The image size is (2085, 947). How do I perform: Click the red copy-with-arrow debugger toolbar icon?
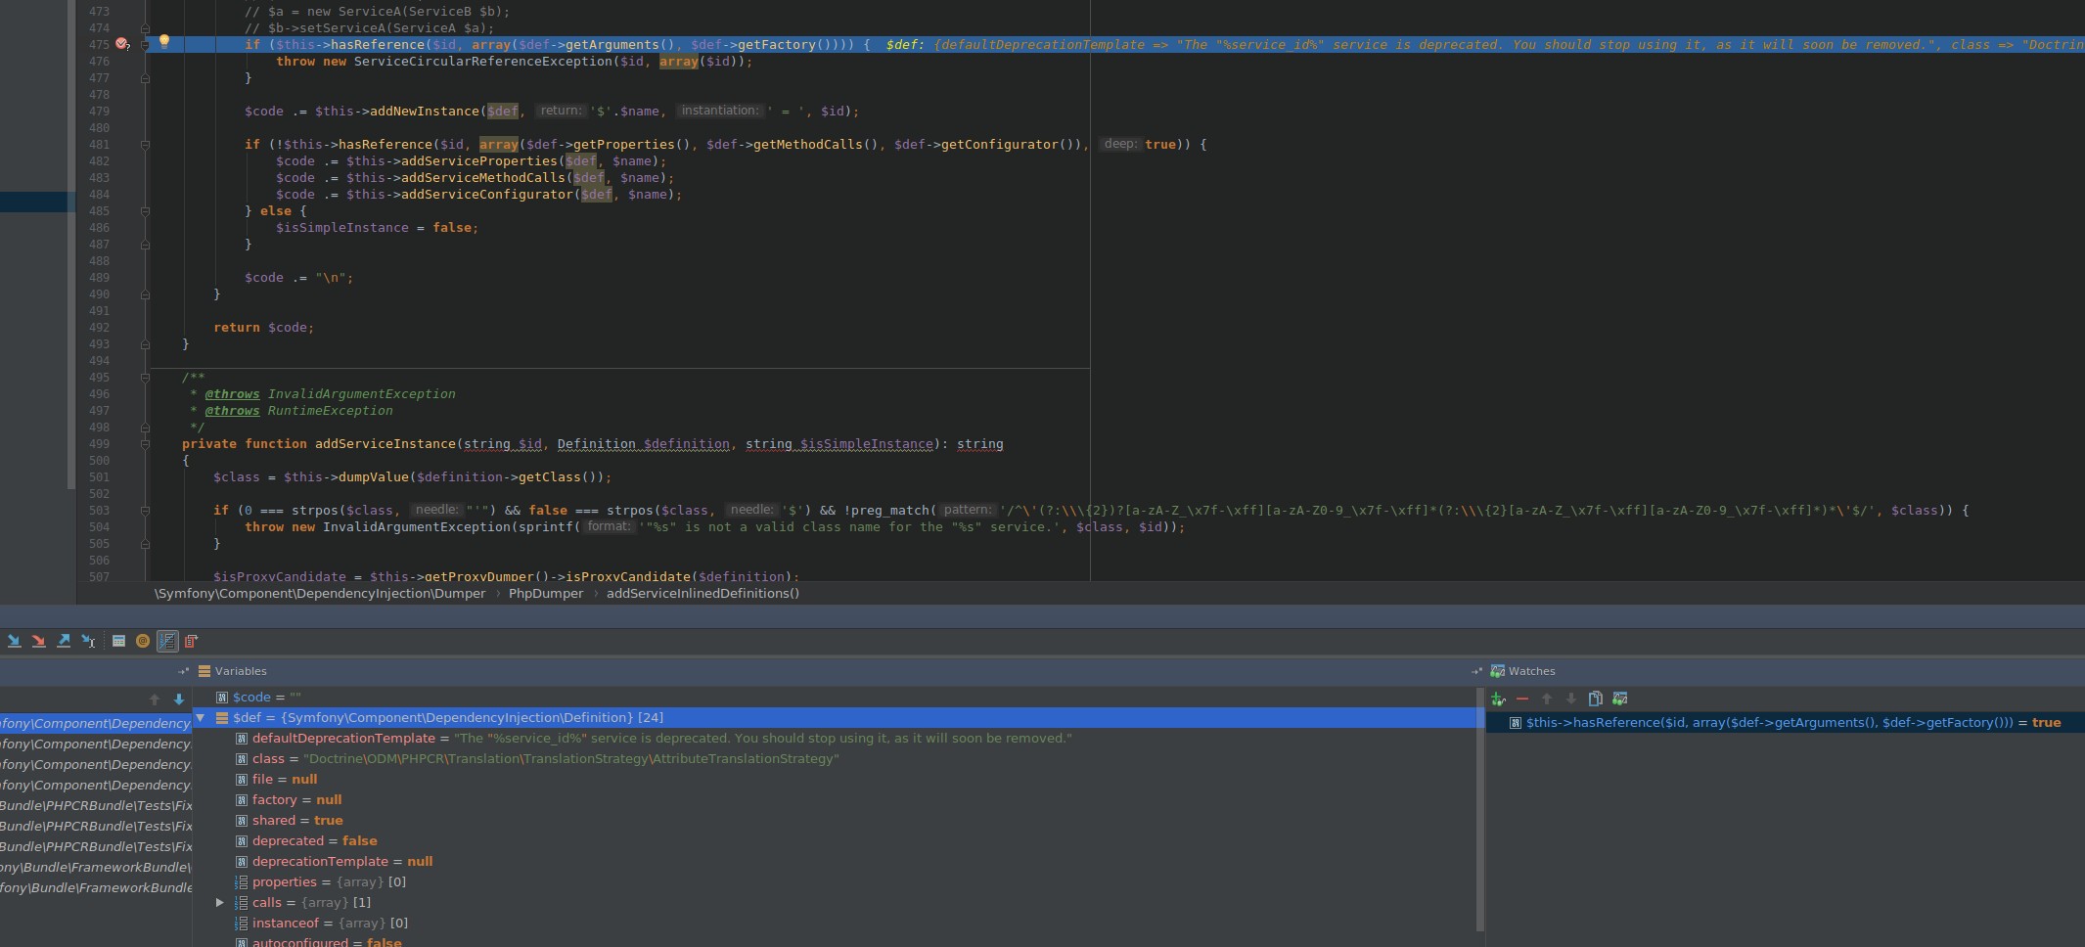click(x=192, y=641)
